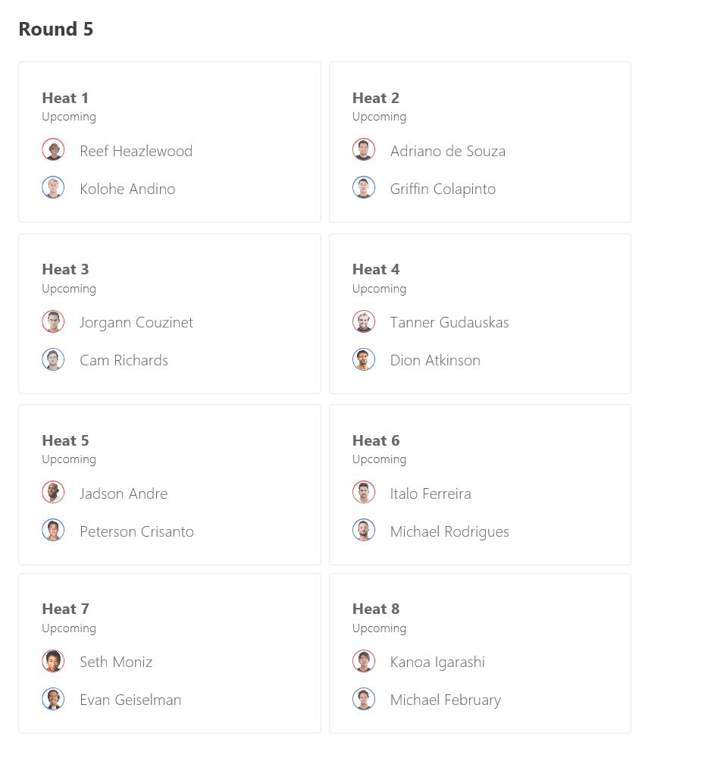
Task: Select the Heat 4 heading
Action: 376,269
